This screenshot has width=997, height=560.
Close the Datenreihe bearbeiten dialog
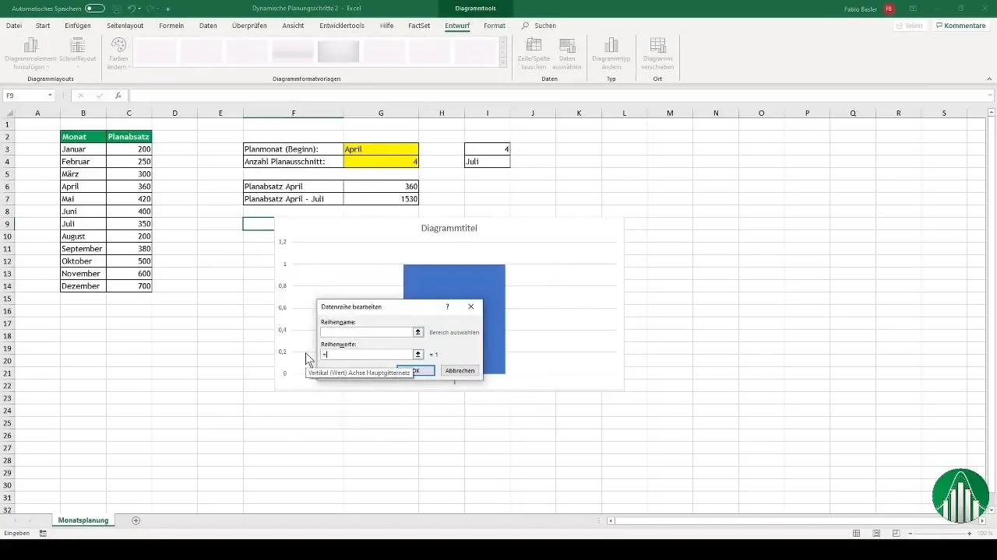click(470, 306)
